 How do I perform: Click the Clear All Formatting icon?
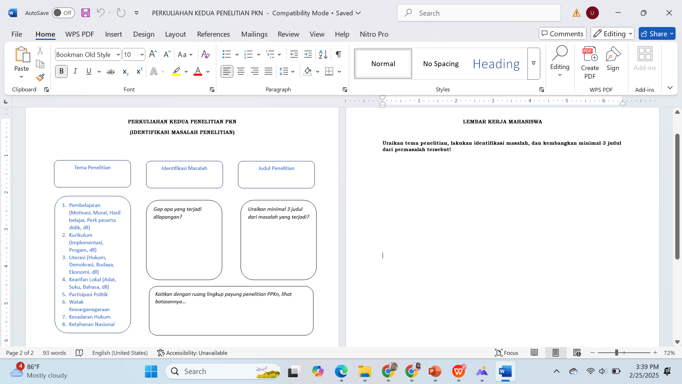click(205, 54)
